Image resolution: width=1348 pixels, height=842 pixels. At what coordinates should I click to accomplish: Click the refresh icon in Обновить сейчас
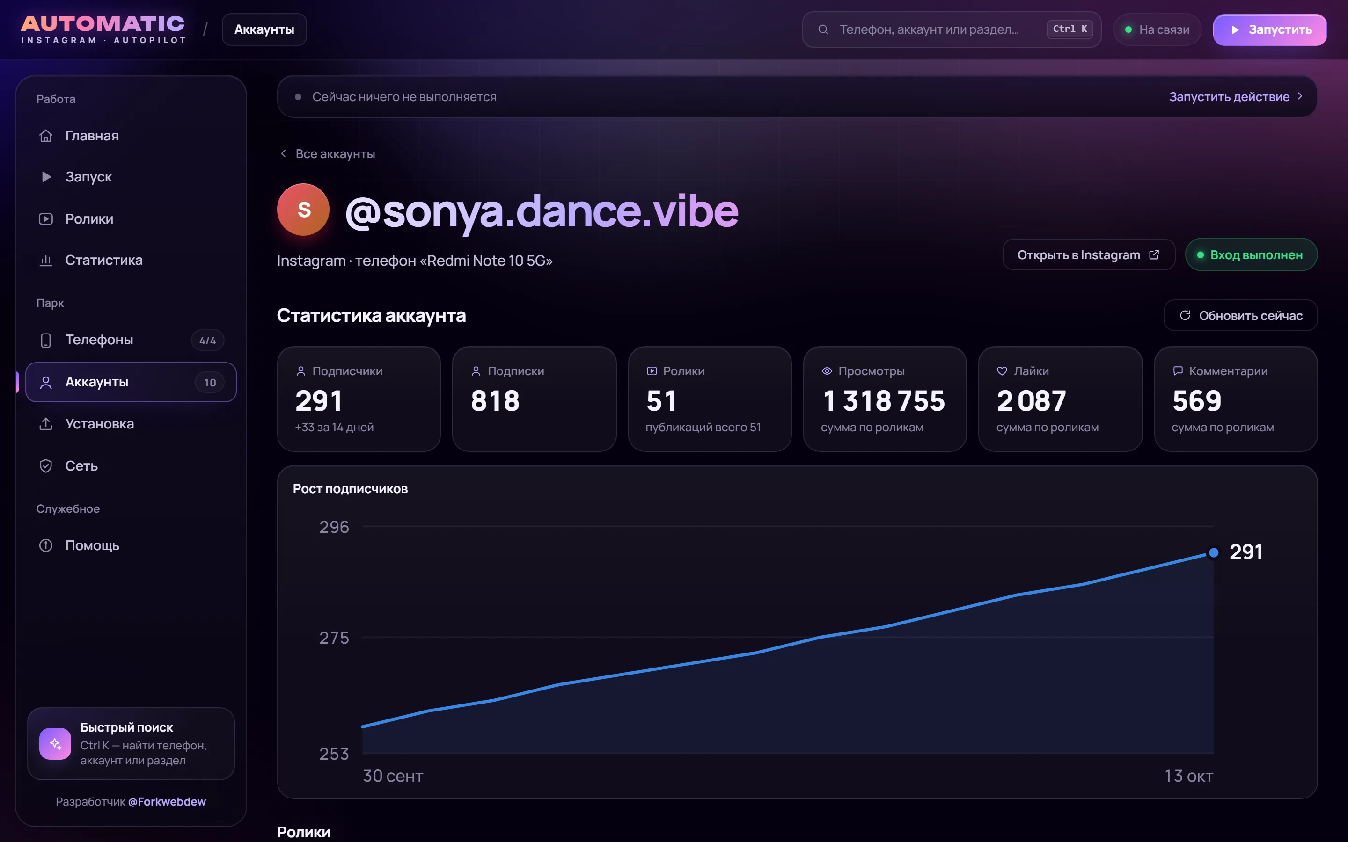click(1185, 315)
